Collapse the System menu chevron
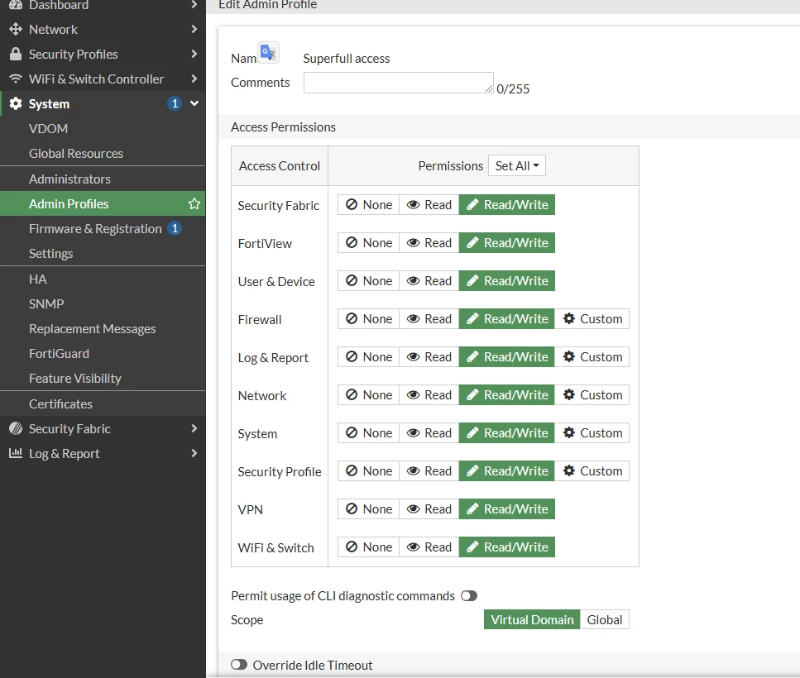Image resolution: width=800 pixels, height=678 pixels. click(x=194, y=103)
